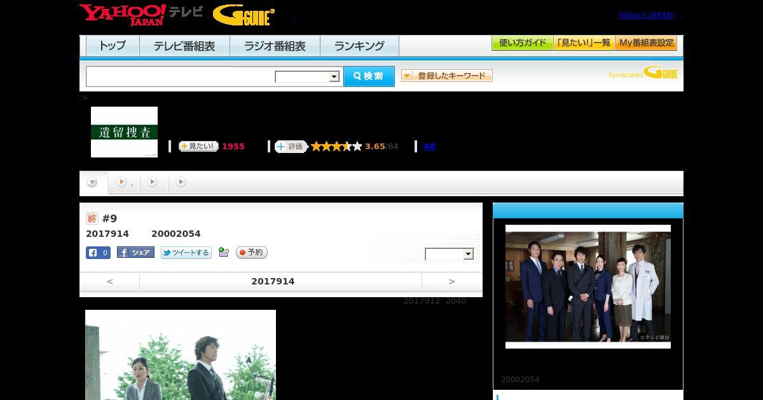The height and width of the screenshot is (400, 763).
Task: Switch to テレビ番組表 tab
Action: 184,46
